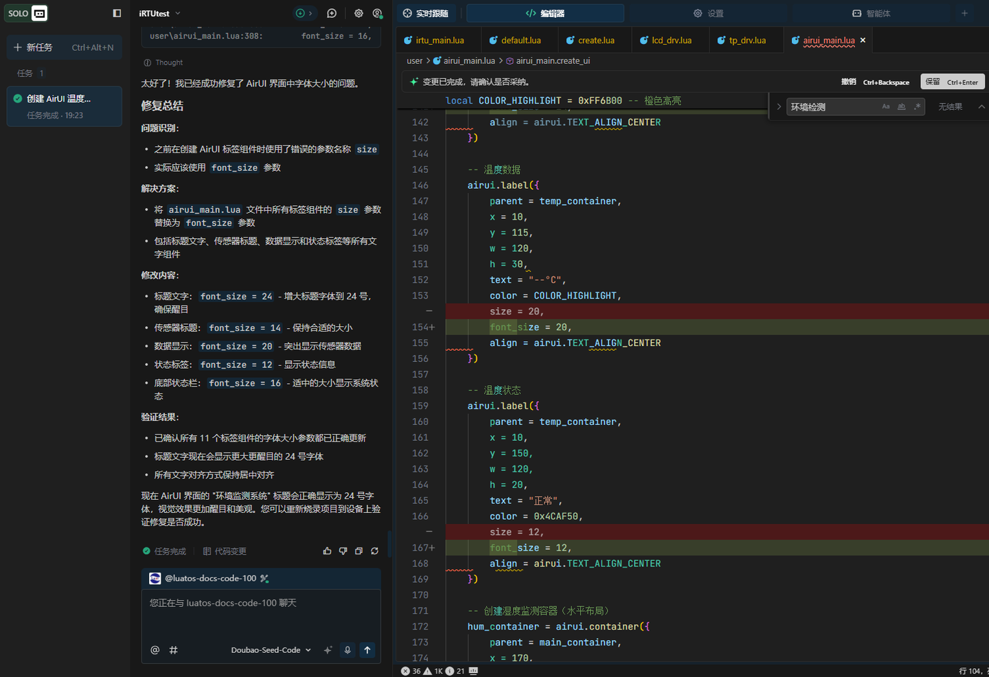
Task: Add a new panel with plus icon
Action: 964,13
